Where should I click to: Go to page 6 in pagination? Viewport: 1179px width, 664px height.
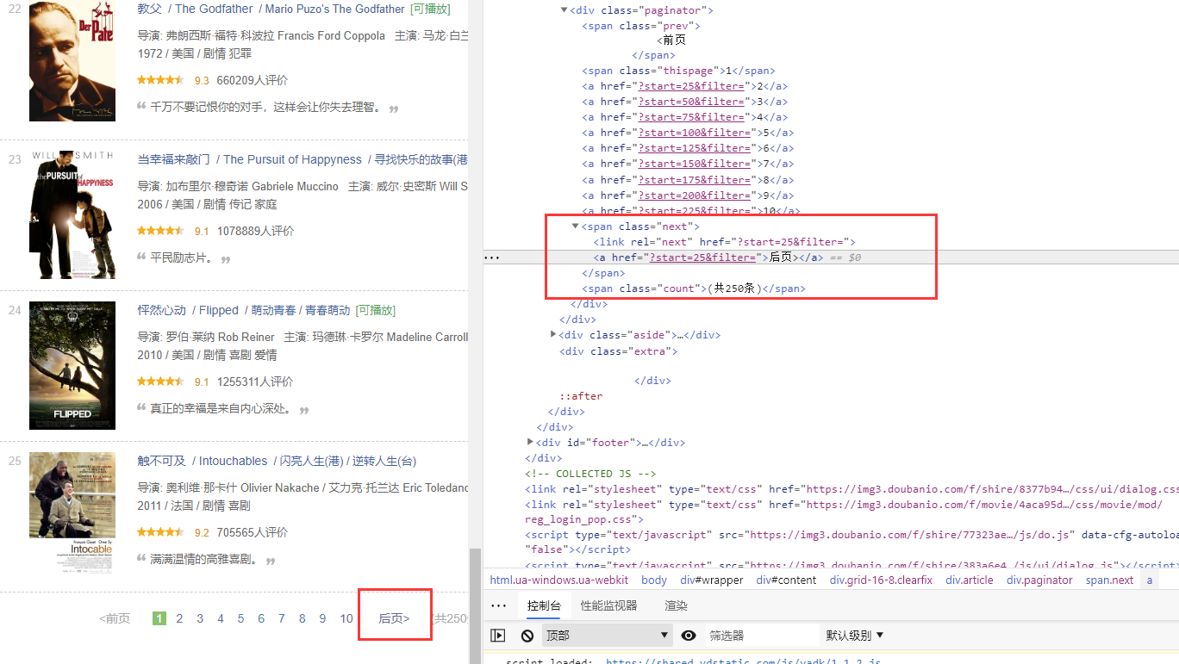(x=261, y=618)
